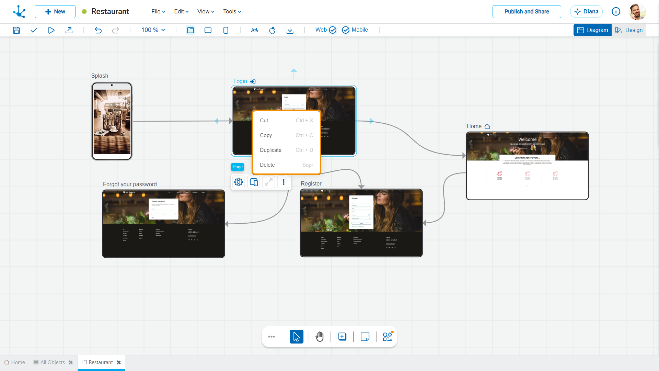Click the add page plus tool

pyautogui.click(x=342, y=337)
